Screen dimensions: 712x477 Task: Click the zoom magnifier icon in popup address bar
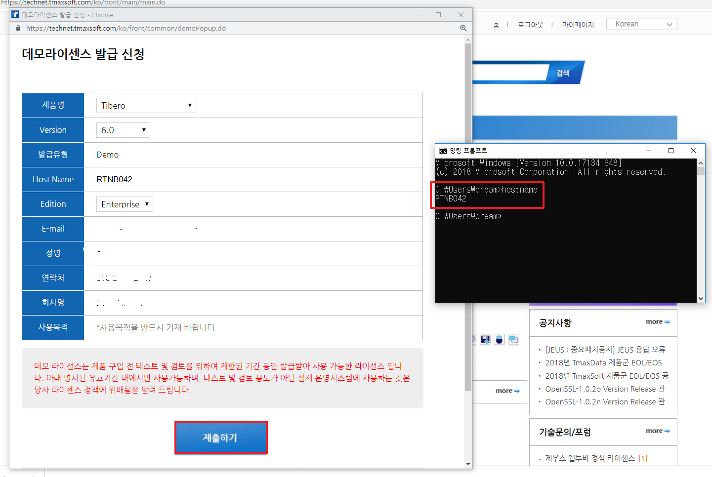[463, 28]
